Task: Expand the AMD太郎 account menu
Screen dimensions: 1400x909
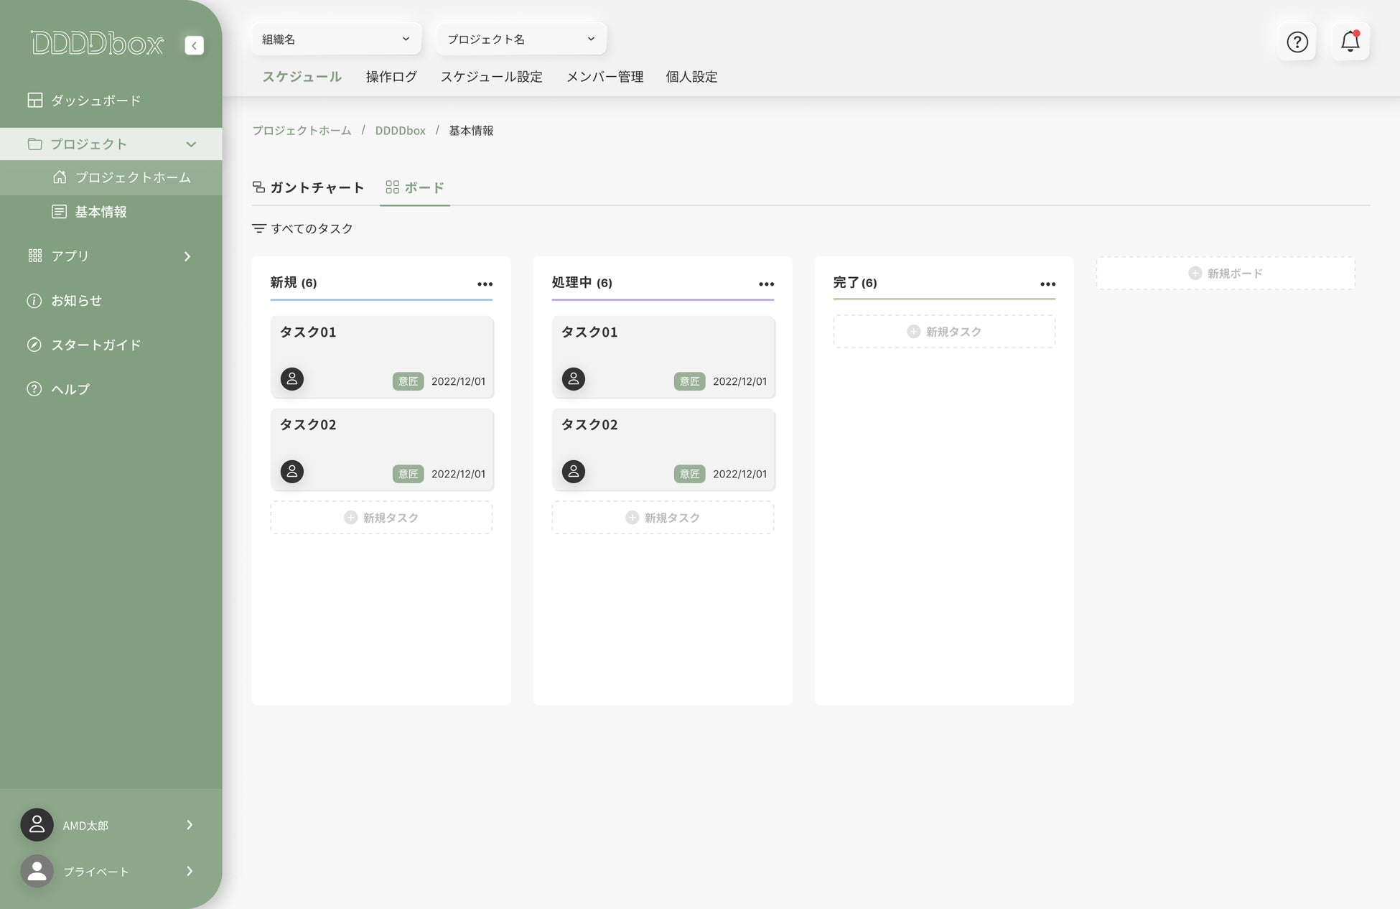Action: 190,825
